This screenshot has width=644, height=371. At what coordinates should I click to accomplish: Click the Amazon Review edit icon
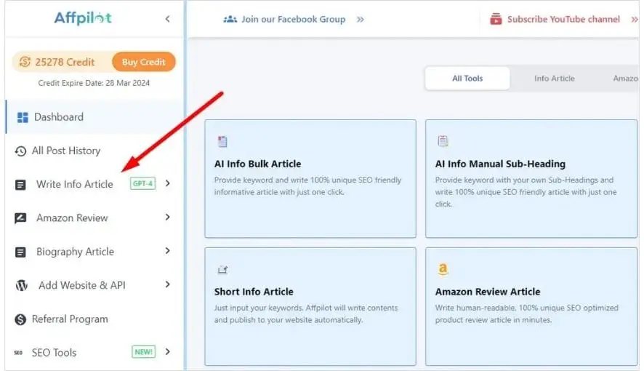[x=20, y=218]
